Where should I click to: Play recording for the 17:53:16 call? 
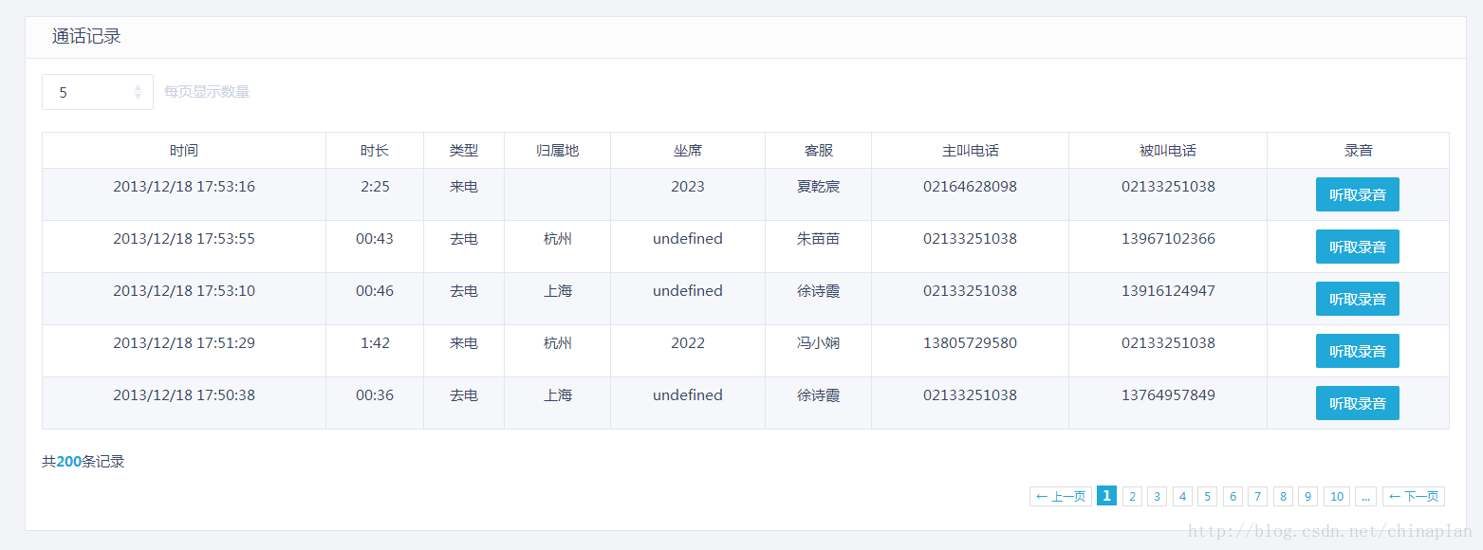[1357, 194]
